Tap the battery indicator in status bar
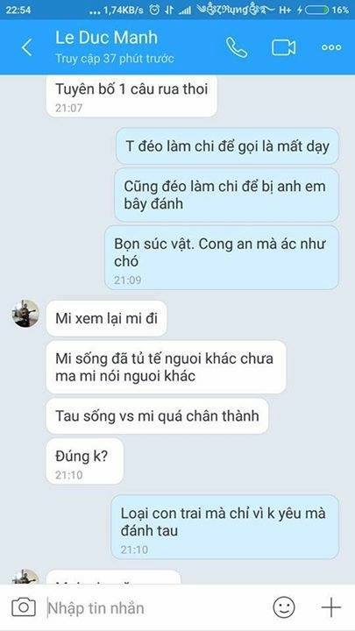This screenshot has height=631, width=355. pyautogui.click(x=317, y=10)
